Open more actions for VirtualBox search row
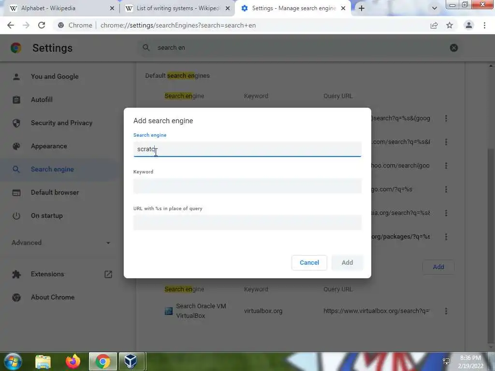Image resolution: width=495 pixels, height=371 pixels. click(x=446, y=311)
